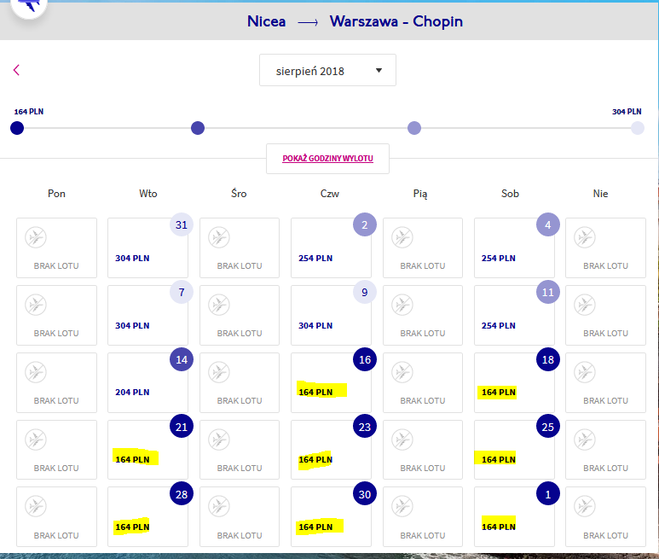
Task: Click the 304 PLN maximum price label
Action: pos(627,112)
